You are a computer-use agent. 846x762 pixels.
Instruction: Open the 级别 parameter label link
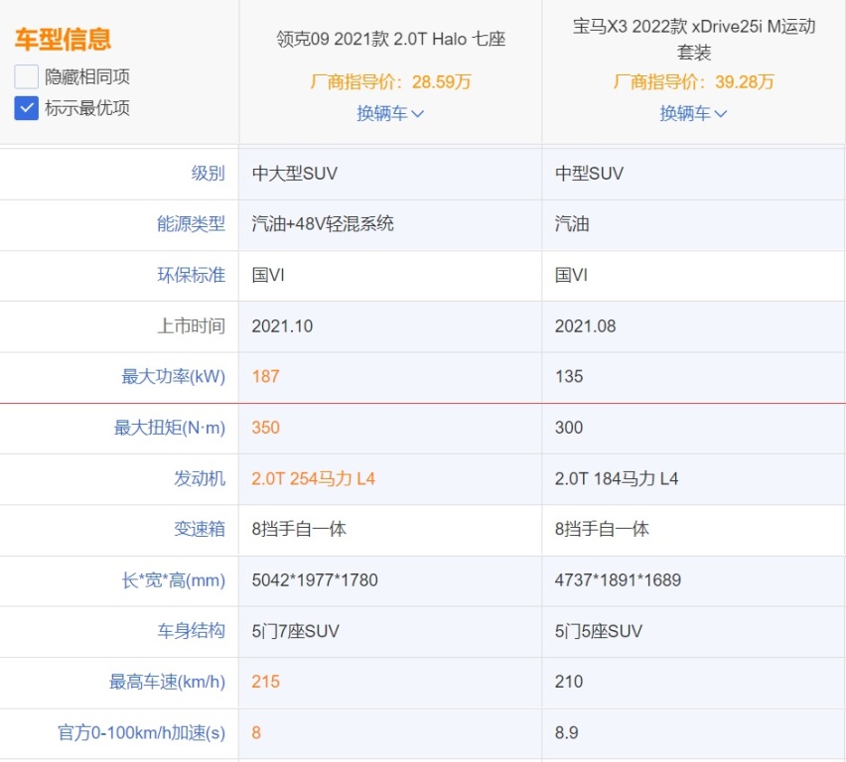point(208,173)
